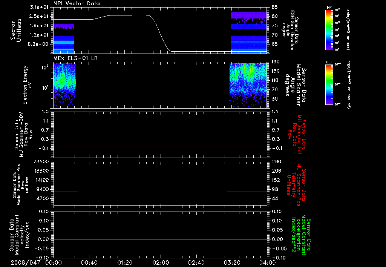Click the '98' telemetry tick label
Screen dimensions: 386x267
(x=275, y=189)
